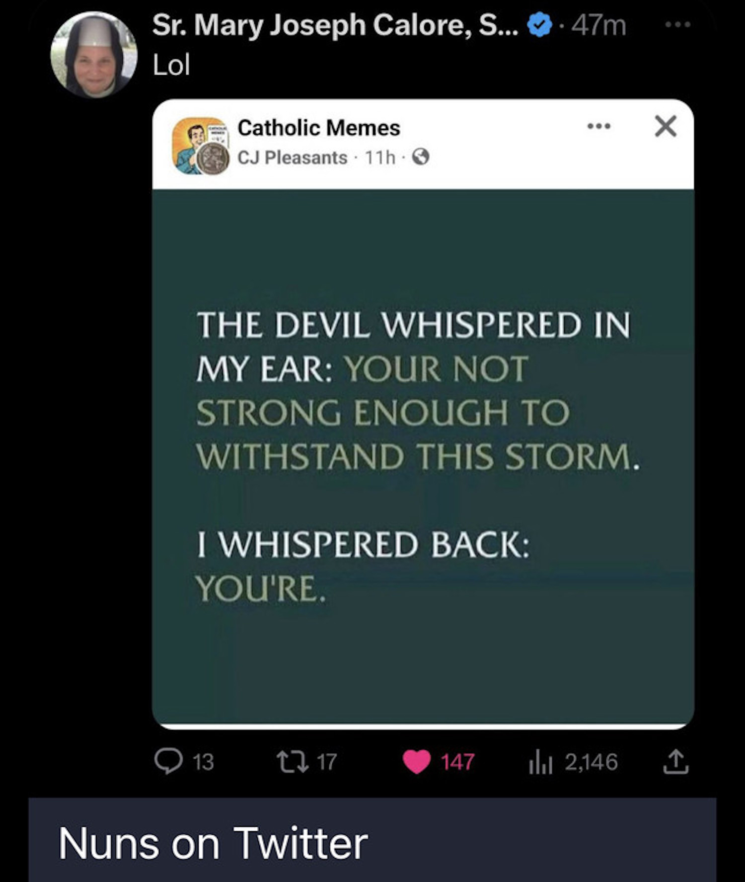Open the 11h post timestamp
The image size is (745, 882).
380,158
